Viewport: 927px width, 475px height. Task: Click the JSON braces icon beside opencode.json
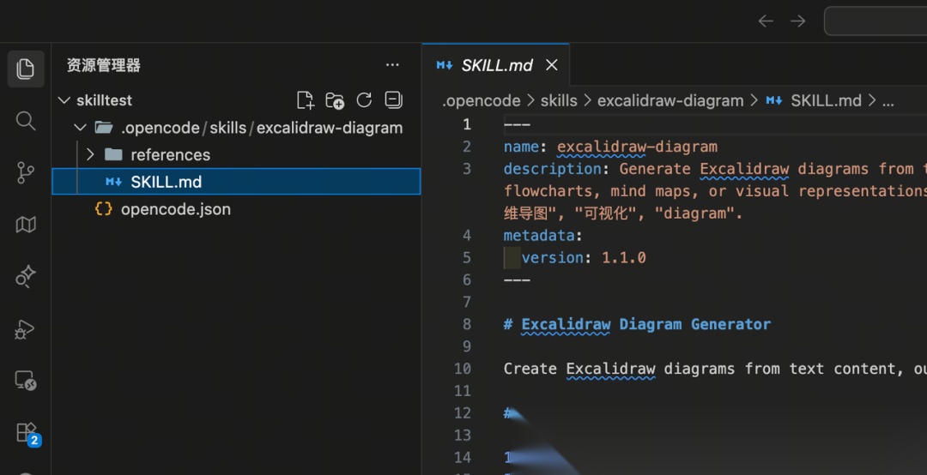(x=104, y=208)
